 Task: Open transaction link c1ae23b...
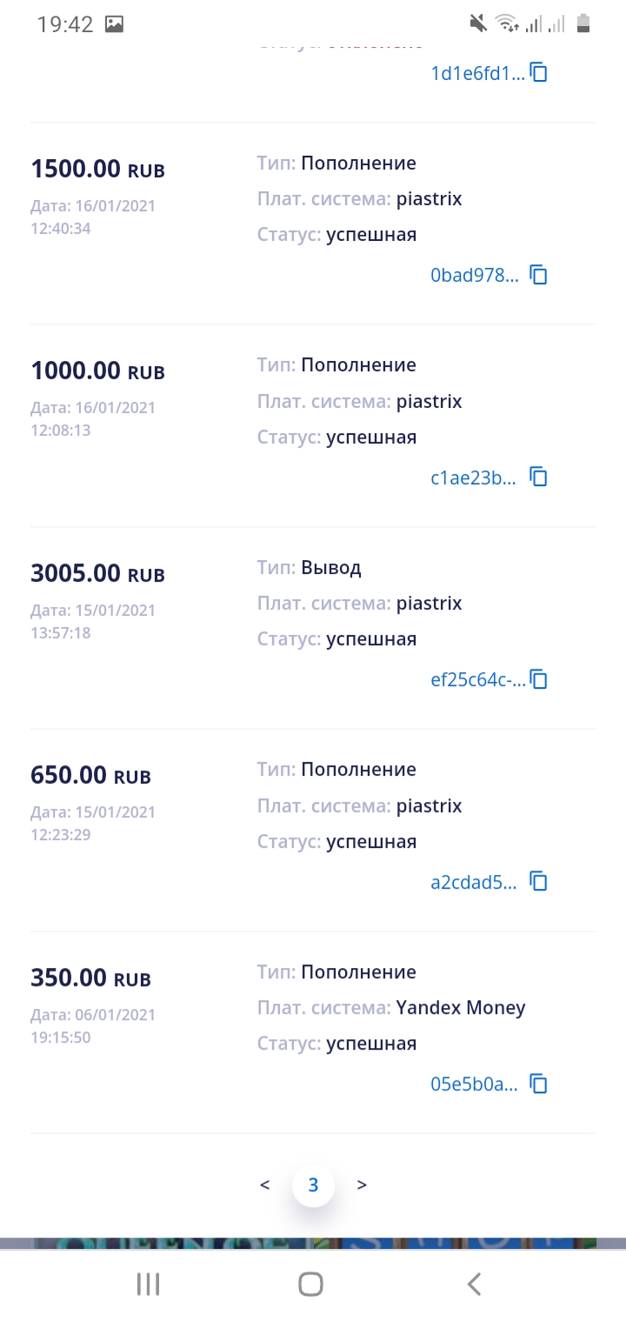pos(474,477)
